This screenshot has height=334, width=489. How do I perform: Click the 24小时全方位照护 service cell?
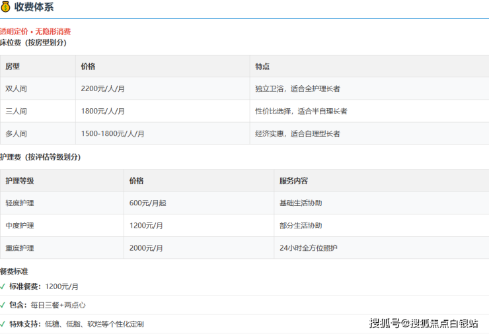(x=309, y=248)
